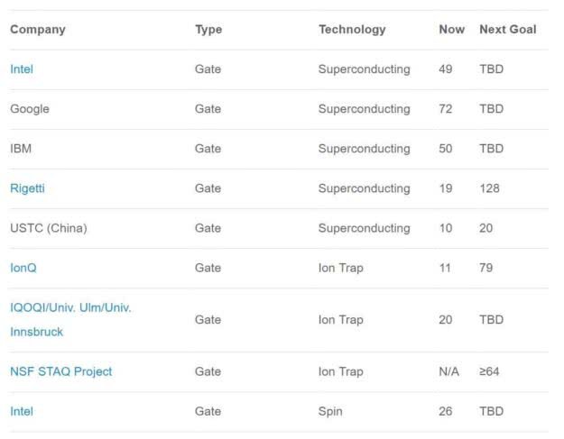This screenshot has width=564, height=439.
Task: Select the IBM company cell
Action: coord(21,149)
